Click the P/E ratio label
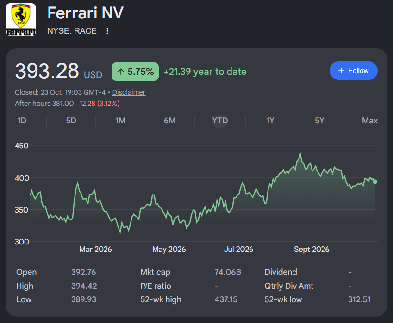This screenshot has width=393, height=323. (156, 286)
